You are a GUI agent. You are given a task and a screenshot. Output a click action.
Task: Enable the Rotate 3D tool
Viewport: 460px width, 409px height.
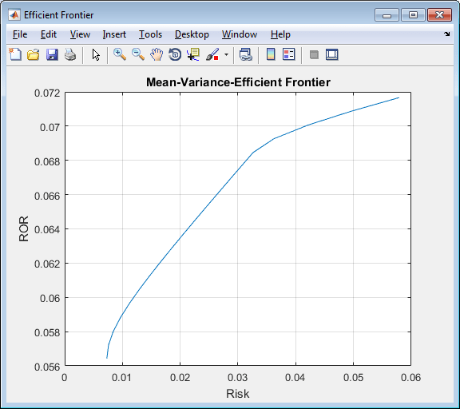click(x=175, y=54)
